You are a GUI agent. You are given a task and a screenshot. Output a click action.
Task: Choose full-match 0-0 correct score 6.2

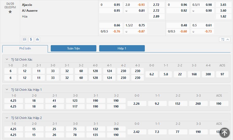pos(152,74)
